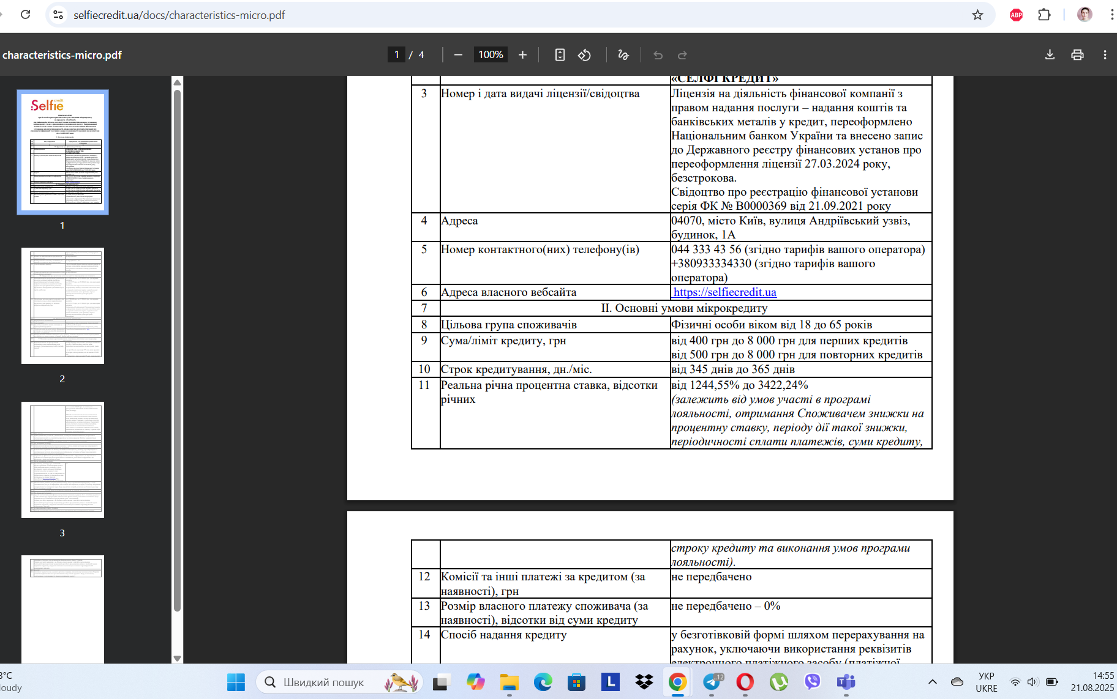Image resolution: width=1117 pixels, height=699 pixels.
Task: Click the cell 'не передбачено – 0%'
Action: (801, 613)
